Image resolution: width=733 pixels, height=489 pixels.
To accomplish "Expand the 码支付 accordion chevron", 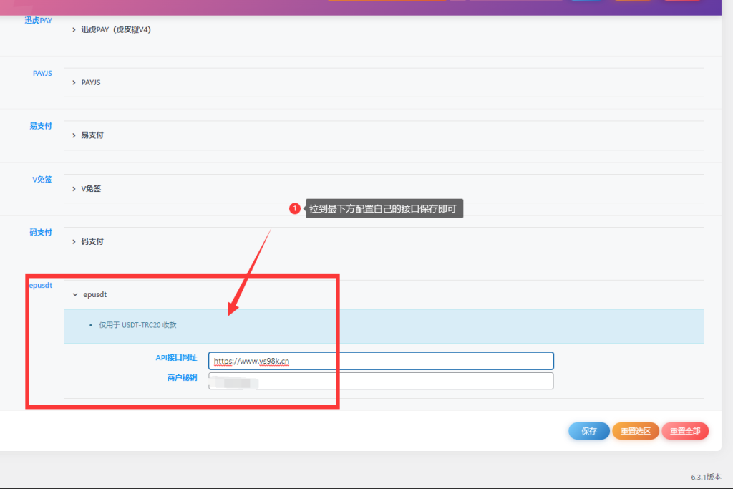I will coord(74,241).
